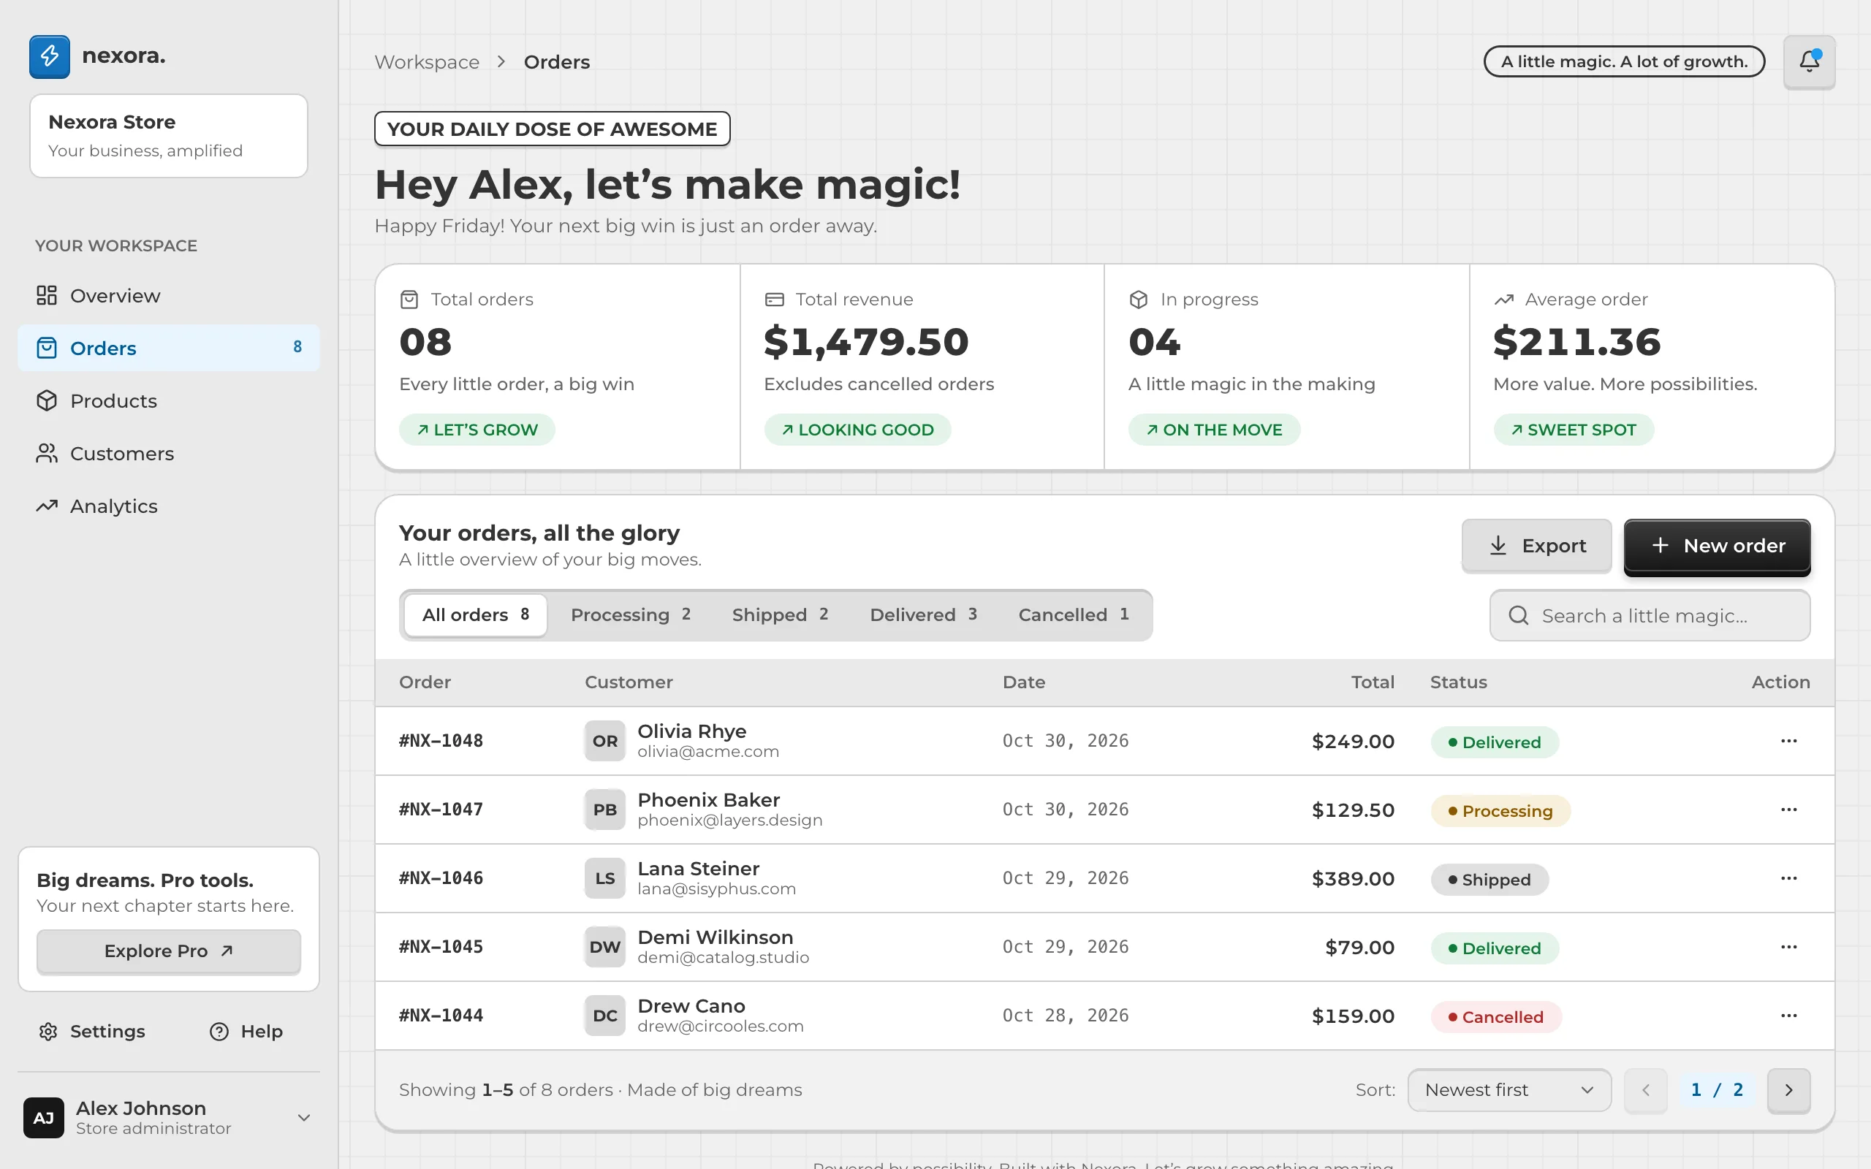This screenshot has height=1169, width=1871.
Task: Click the Total column header
Action: pyautogui.click(x=1373, y=682)
